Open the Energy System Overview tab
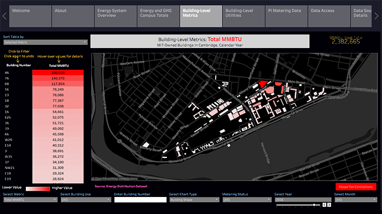382x214 pixels. pyautogui.click(x=115, y=16)
